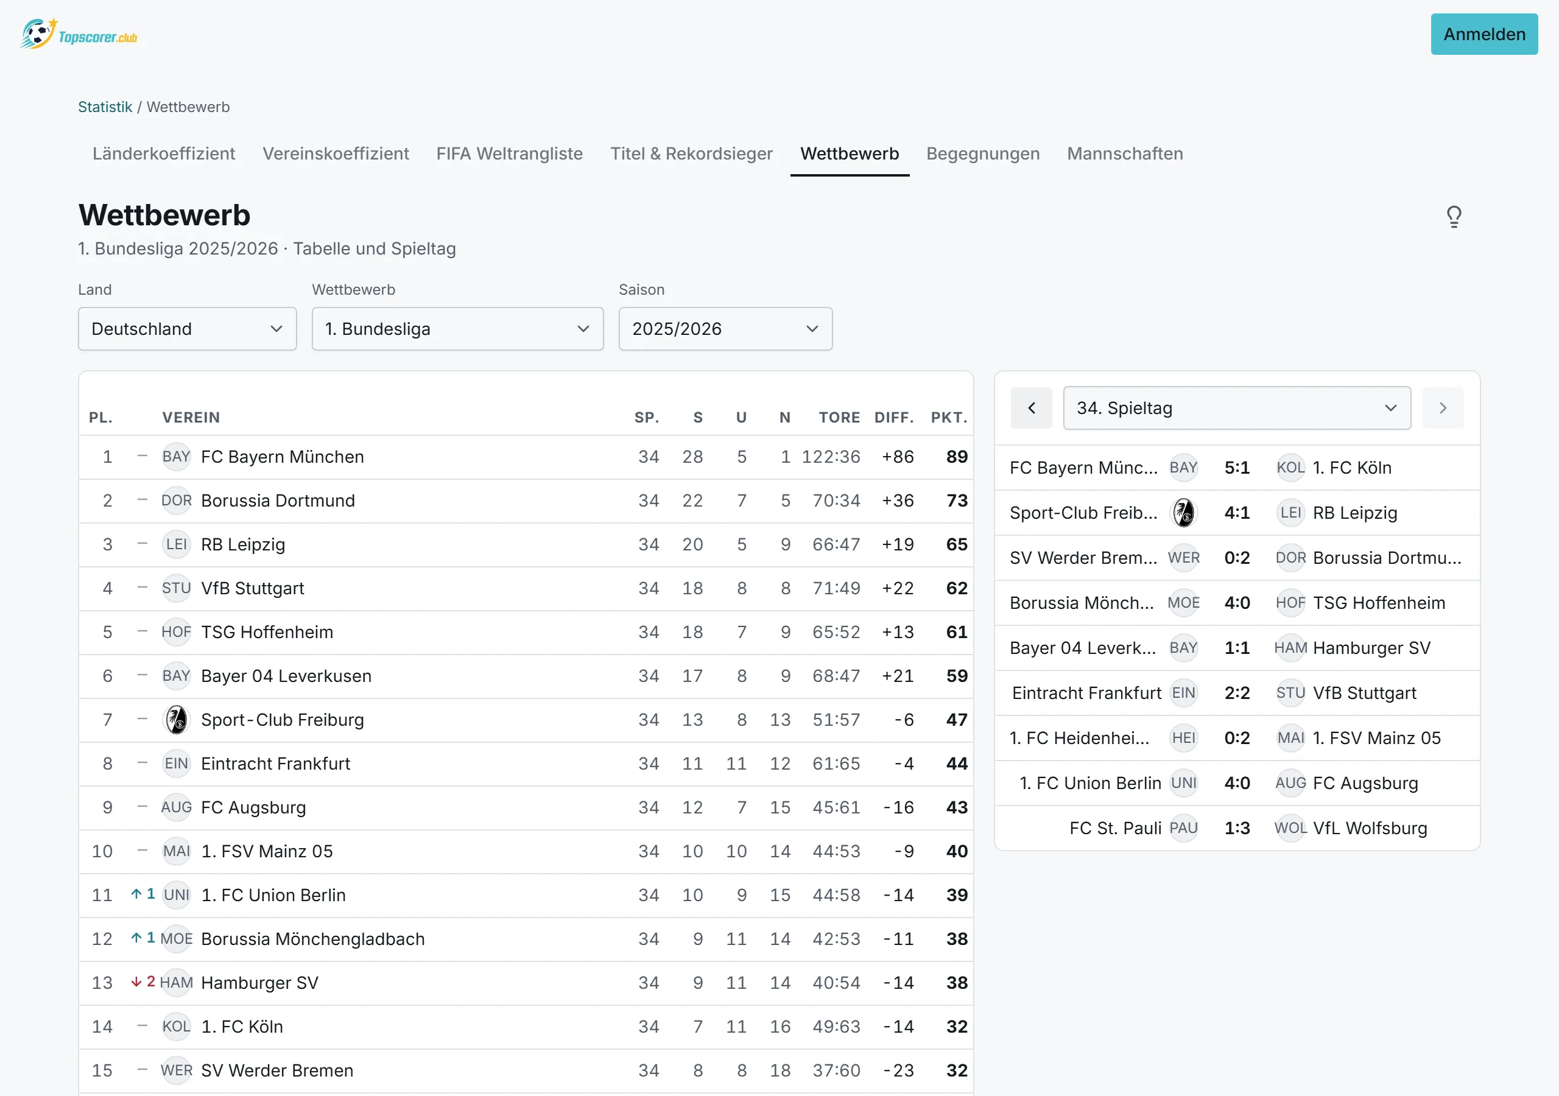Click the 2:2 result Frankfurt vs Stuttgart

[x=1236, y=694]
